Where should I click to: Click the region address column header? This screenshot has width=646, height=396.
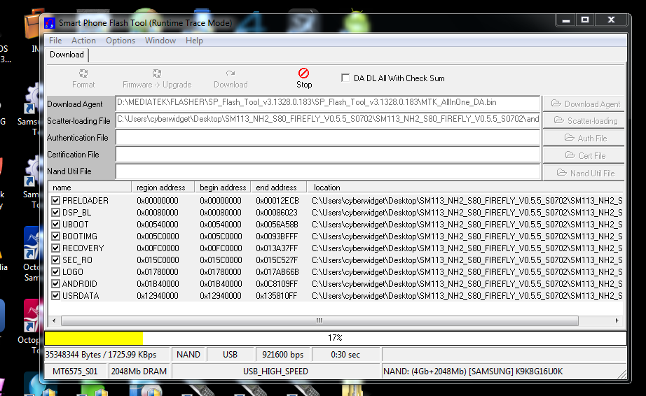click(161, 188)
